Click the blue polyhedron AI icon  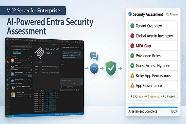pos(95,68)
